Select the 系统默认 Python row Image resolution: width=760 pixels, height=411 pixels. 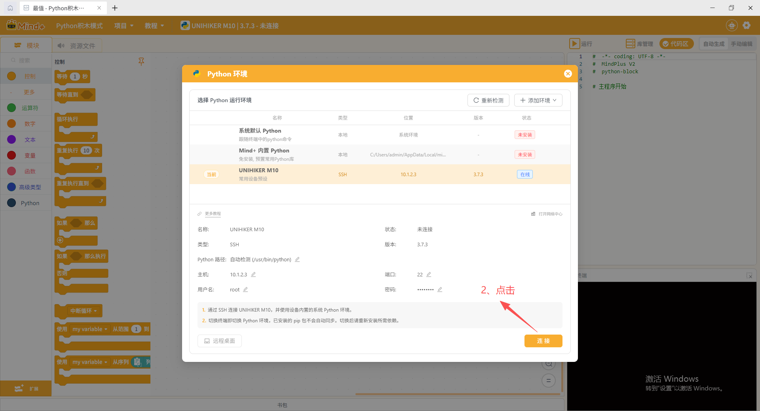[380, 135]
